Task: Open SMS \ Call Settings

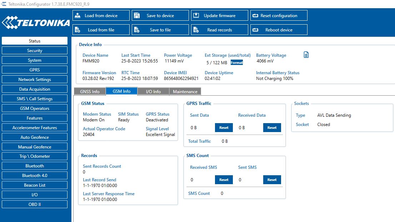Action: pos(35,99)
